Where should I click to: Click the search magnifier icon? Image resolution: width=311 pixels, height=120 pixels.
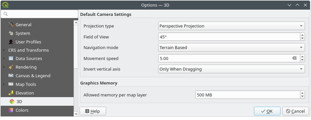click(6, 14)
